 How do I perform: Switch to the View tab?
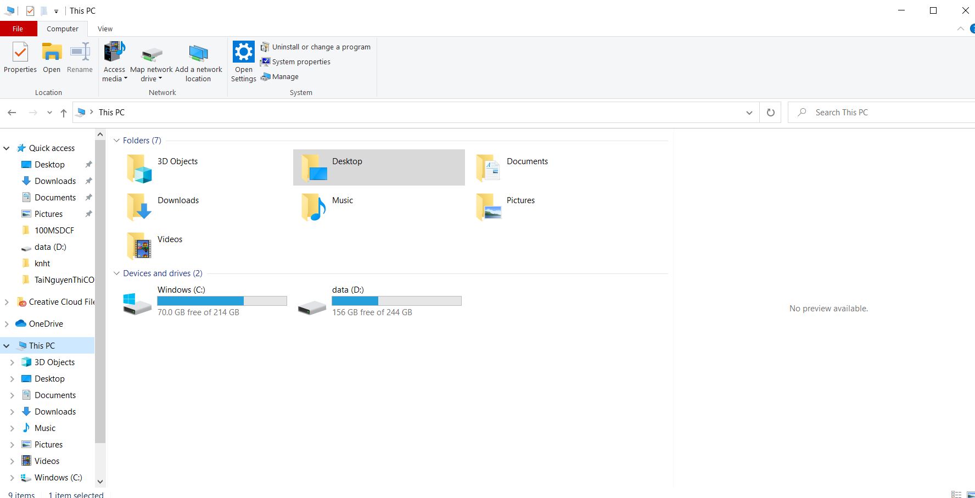click(104, 29)
